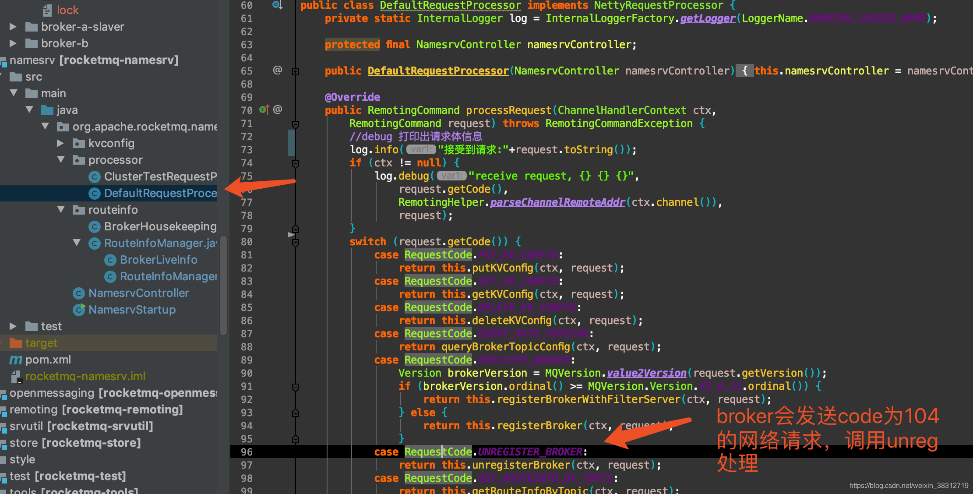Select the broker-a-slaver folder icon

[31, 27]
